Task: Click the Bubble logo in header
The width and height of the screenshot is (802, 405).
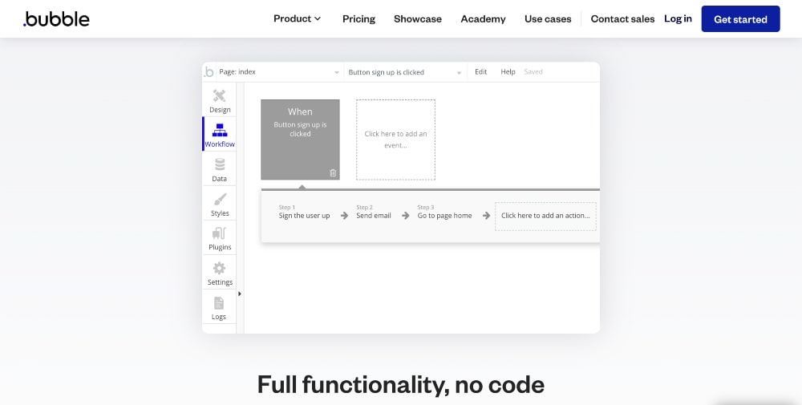Action: pos(56,19)
